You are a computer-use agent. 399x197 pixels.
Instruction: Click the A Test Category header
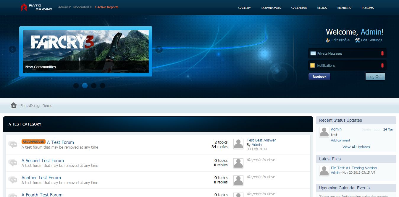[x=158, y=124]
